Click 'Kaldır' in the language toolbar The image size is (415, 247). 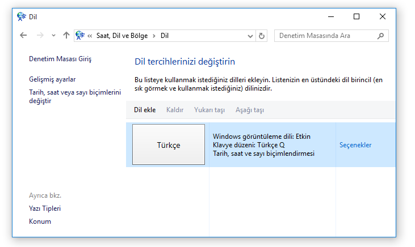(x=175, y=110)
